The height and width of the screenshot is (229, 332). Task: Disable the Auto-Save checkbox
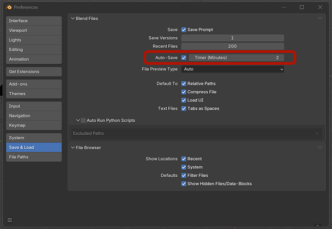[x=184, y=58]
